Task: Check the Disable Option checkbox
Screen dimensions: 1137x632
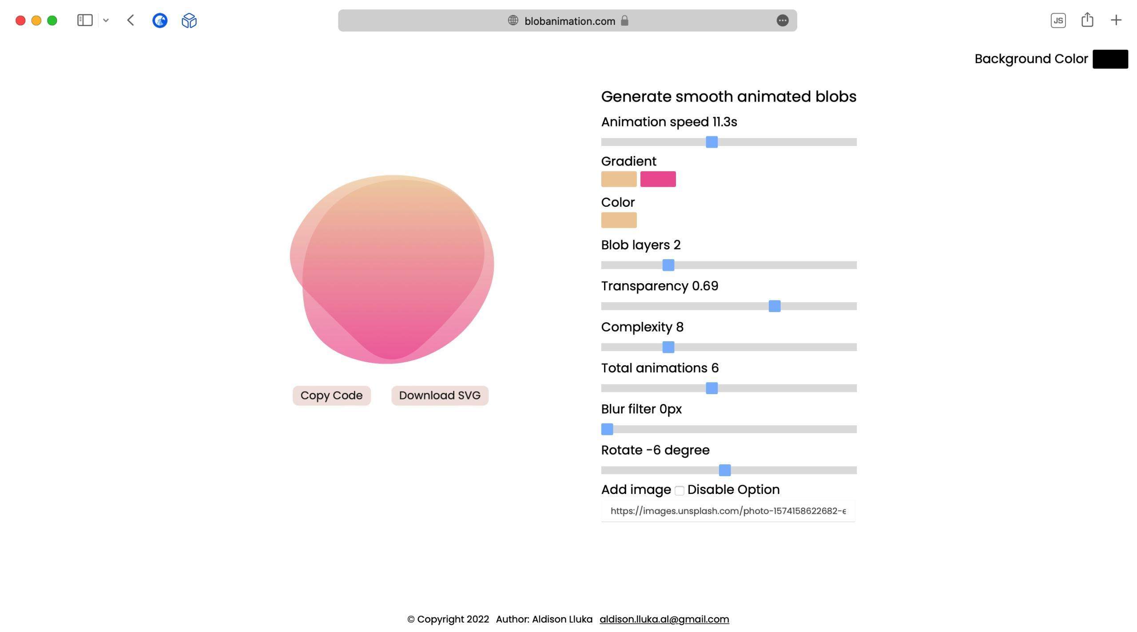Action: [x=679, y=490]
